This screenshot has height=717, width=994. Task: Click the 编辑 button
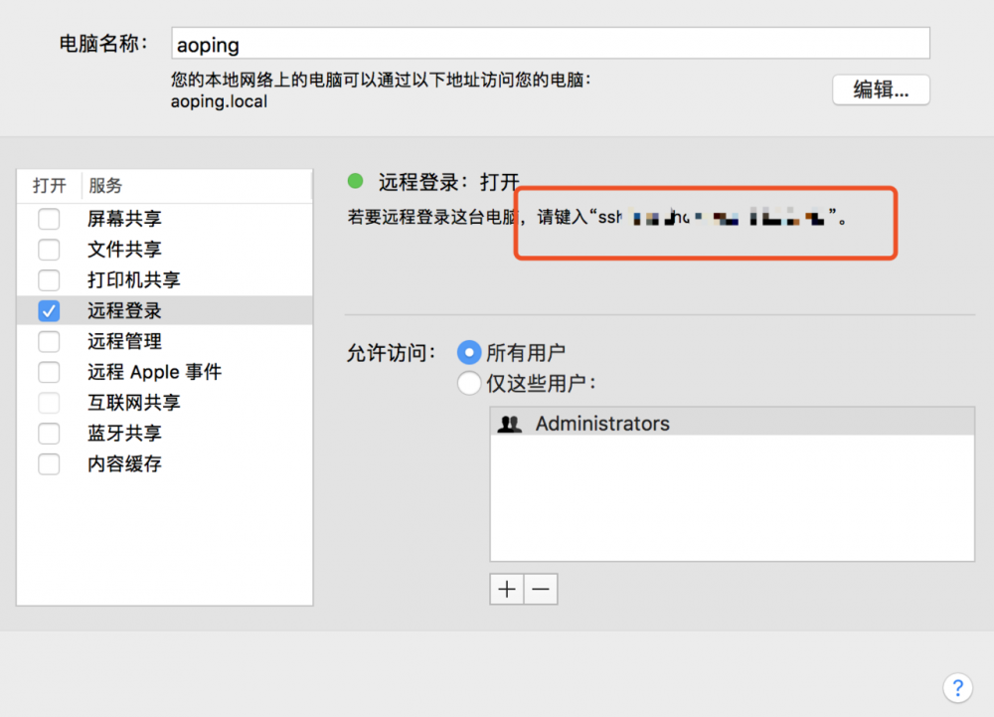point(880,90)
